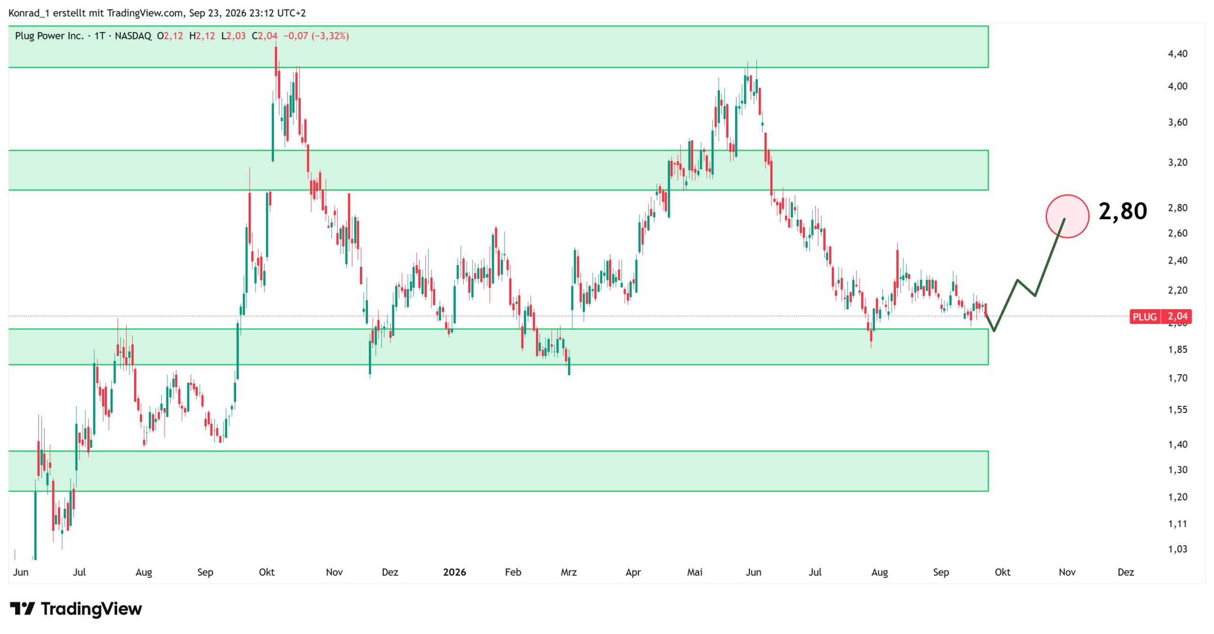Click the 4,00 price axis label

pyautogui.click(x=1177, y=86)
